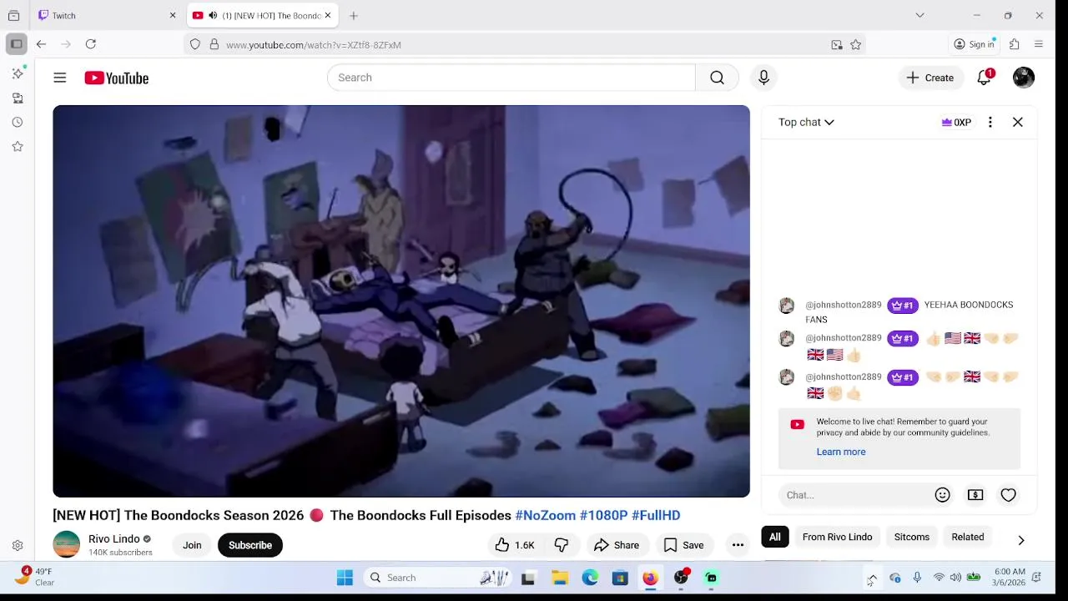This screenshot has width=1068, height=601.
Task: Dislike the video with thumbs down
Action: point(562,545)
